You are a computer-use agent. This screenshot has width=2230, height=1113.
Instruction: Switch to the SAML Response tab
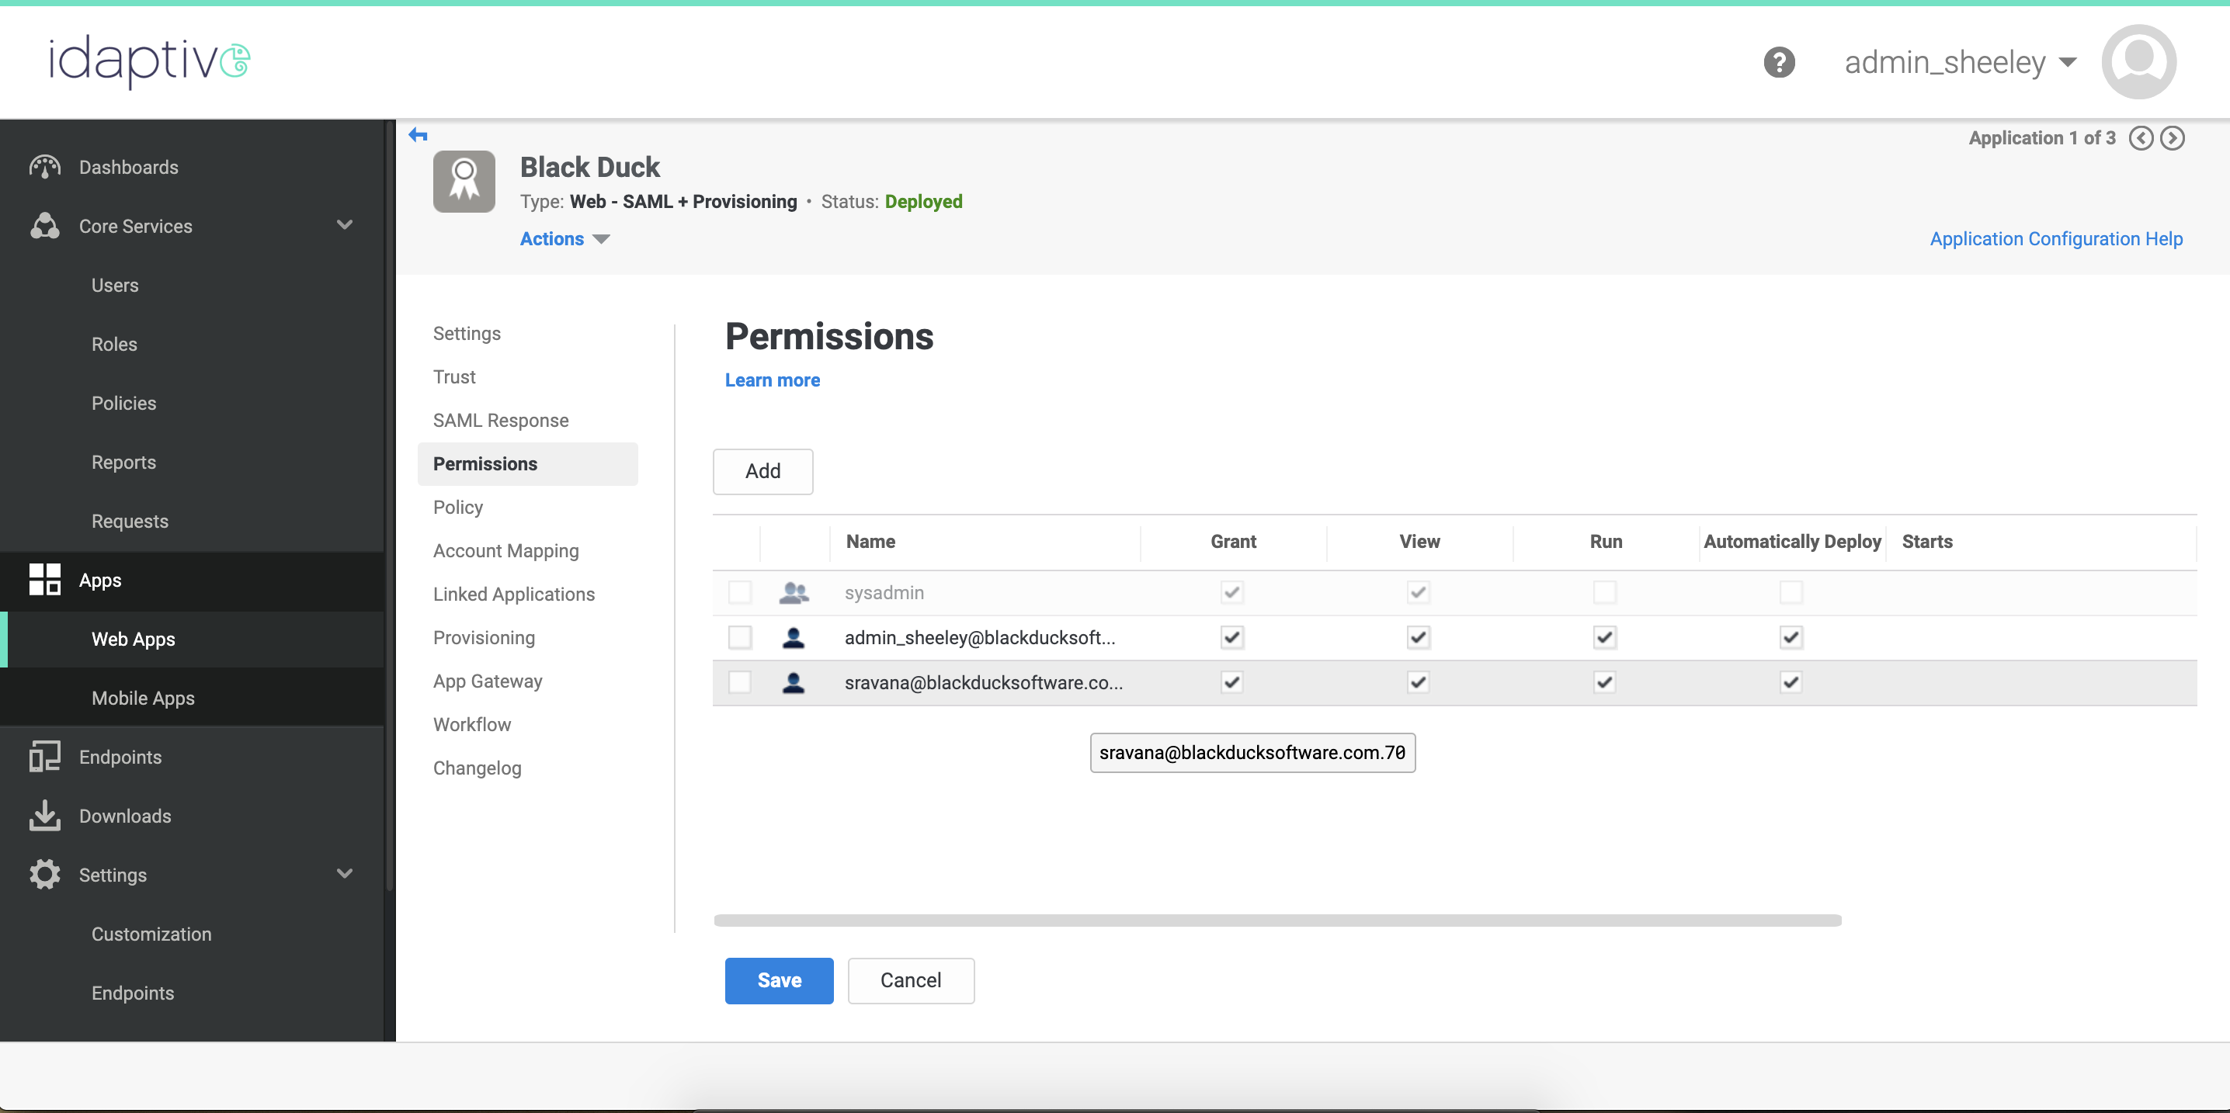click(x=500, y=420)
